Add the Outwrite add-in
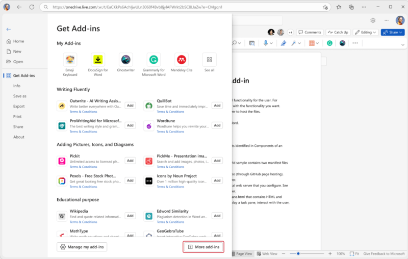This screenshot has height=259, width=408. (x=131, y=106)
